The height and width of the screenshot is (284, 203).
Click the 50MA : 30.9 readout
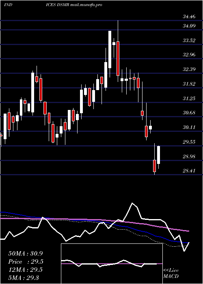(x=26, y=254)
